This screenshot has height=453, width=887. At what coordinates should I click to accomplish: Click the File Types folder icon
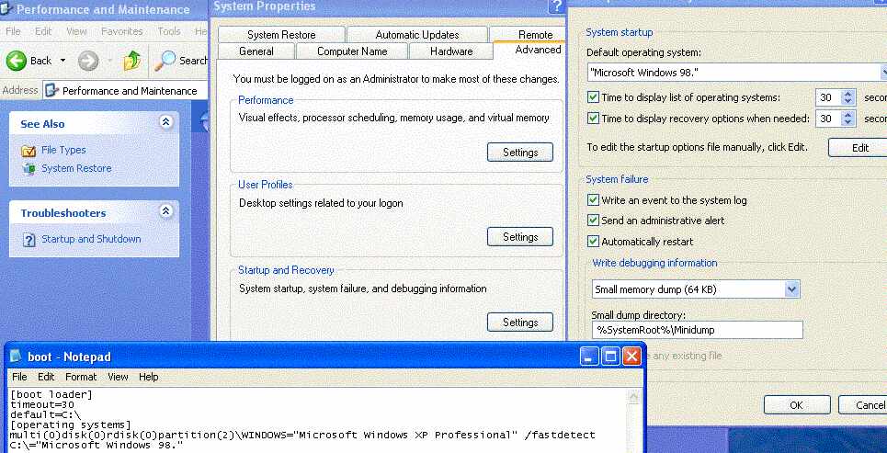pos(28,151)
